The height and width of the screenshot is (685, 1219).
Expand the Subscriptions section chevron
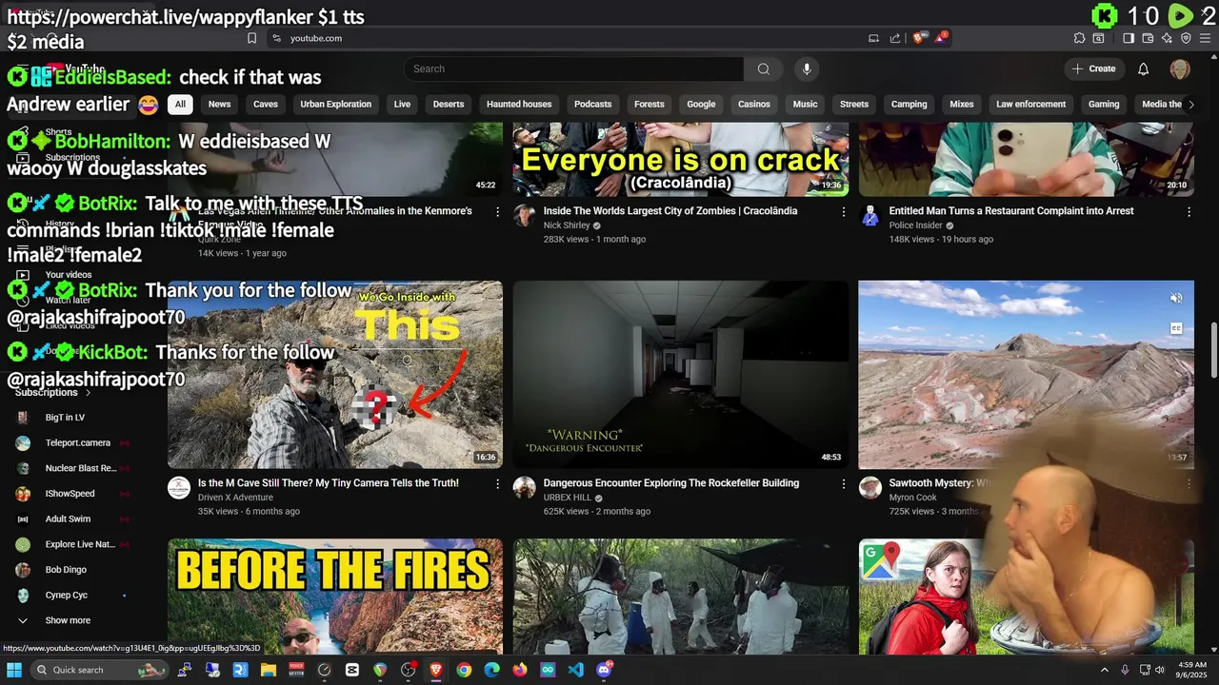pyautogui.click(x=88, y=392)
